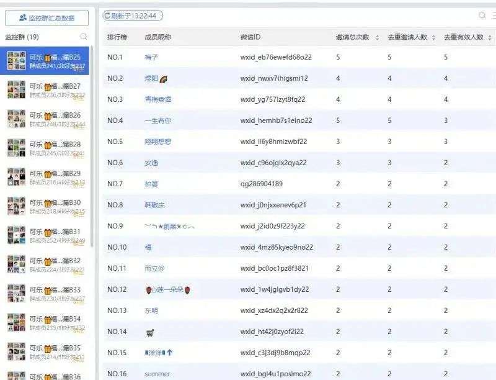Click the avatar of group 可乐福...漏B25
Screen dimensions: 496x380
[x=15, y=61]
